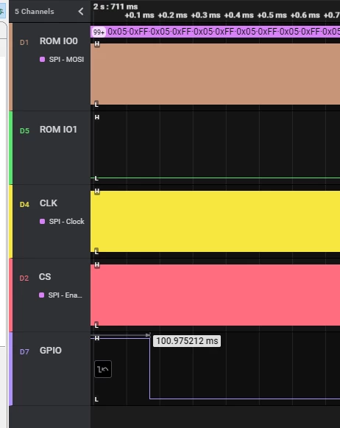The width and height of the screenshot is (340, 428).
Task: Click the 99+ decoded results badge
Action: click(99, 32)
